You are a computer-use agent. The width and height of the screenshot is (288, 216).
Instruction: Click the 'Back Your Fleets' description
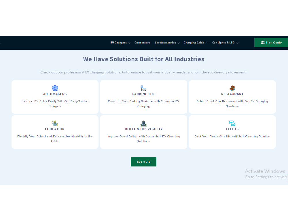click(232, 136)
